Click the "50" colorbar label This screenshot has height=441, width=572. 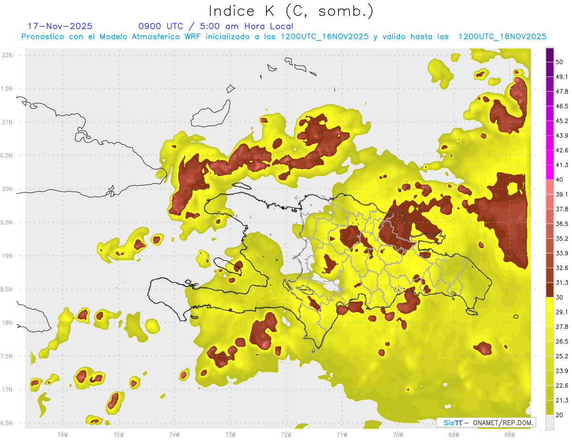tap(560, 62)
